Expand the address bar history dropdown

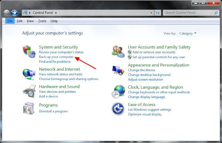coord(151,13)
